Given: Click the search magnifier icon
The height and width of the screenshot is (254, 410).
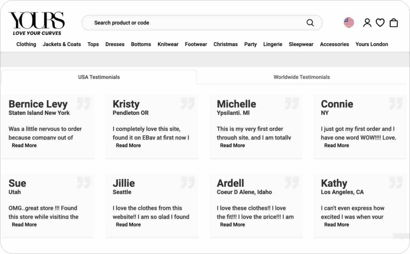Looking at the screenshot, I should click(310, 23).
